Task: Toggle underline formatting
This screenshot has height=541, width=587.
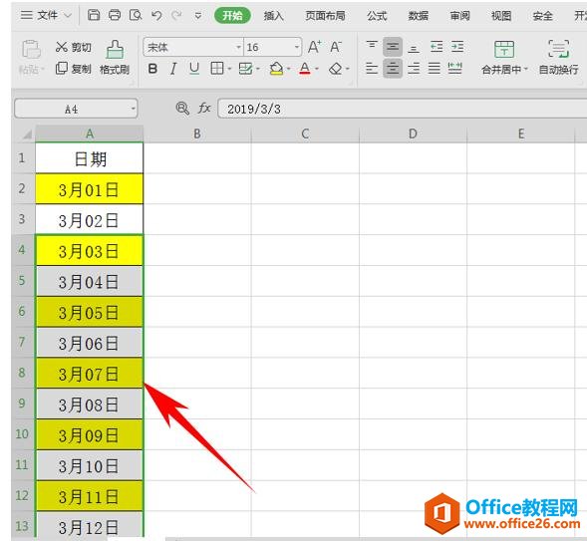Action: (194, 69)
